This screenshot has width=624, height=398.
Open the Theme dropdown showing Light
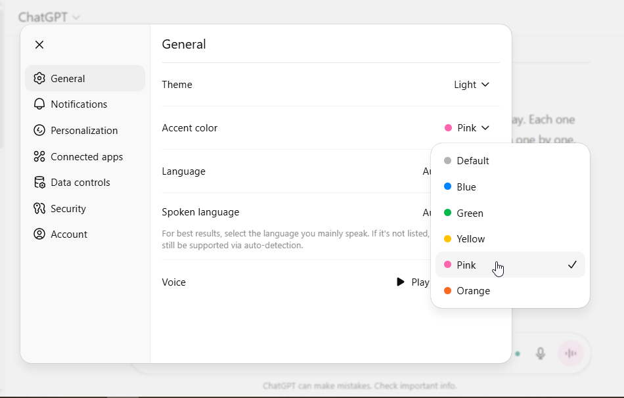point(472,85)
